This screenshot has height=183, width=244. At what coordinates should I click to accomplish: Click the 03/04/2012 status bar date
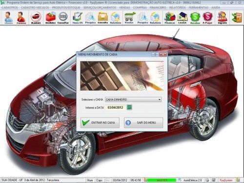(x=120, y=180)
